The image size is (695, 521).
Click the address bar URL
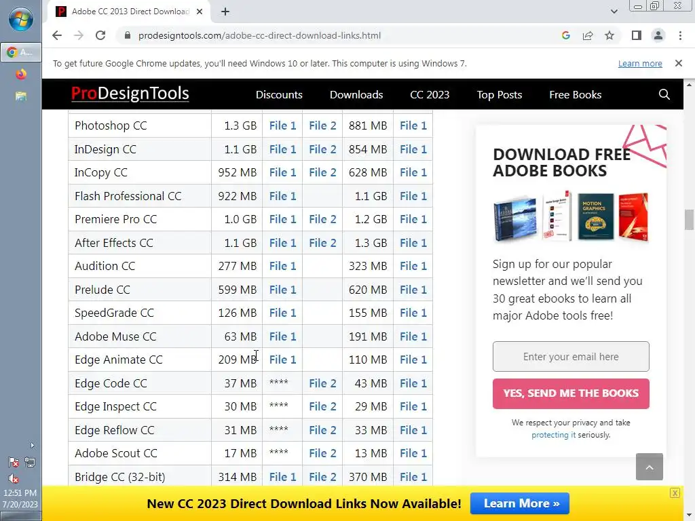259,35
